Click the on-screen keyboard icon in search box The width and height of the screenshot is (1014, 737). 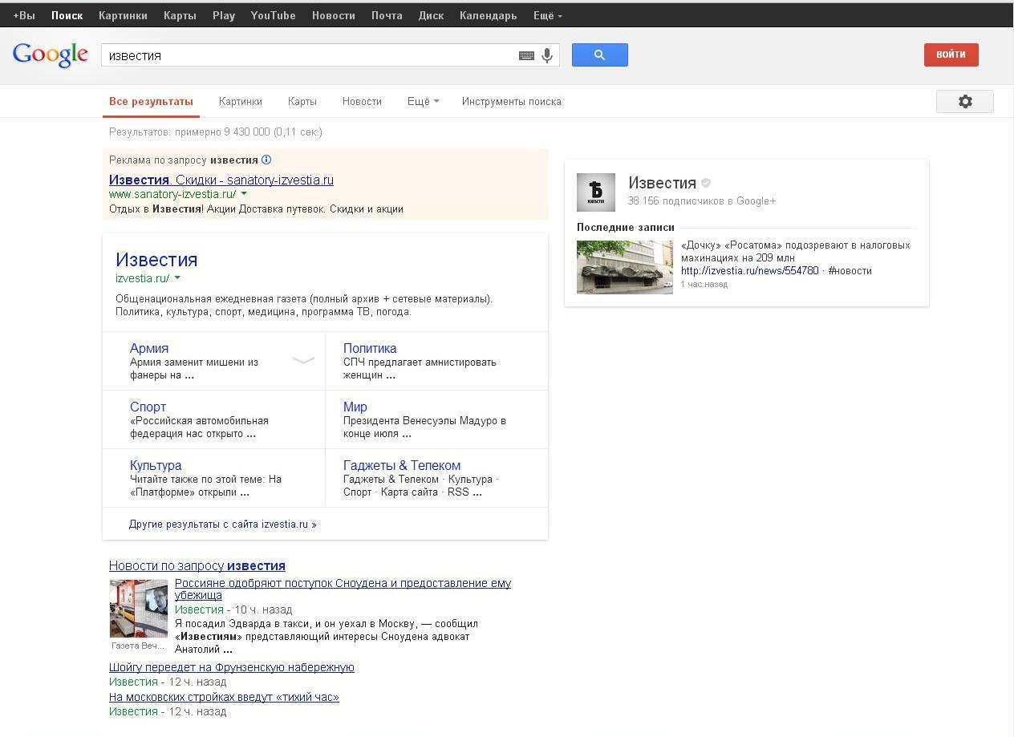click(x=526, y=55)
